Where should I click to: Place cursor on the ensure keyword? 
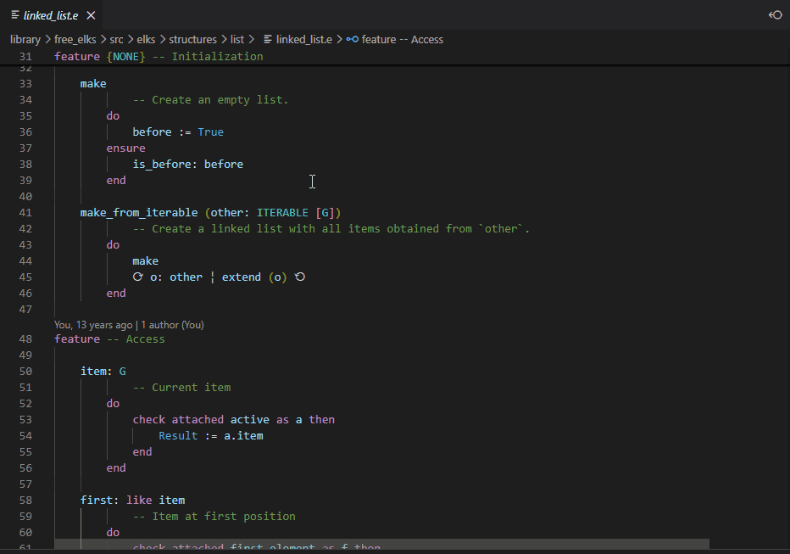tap(125, 147)
